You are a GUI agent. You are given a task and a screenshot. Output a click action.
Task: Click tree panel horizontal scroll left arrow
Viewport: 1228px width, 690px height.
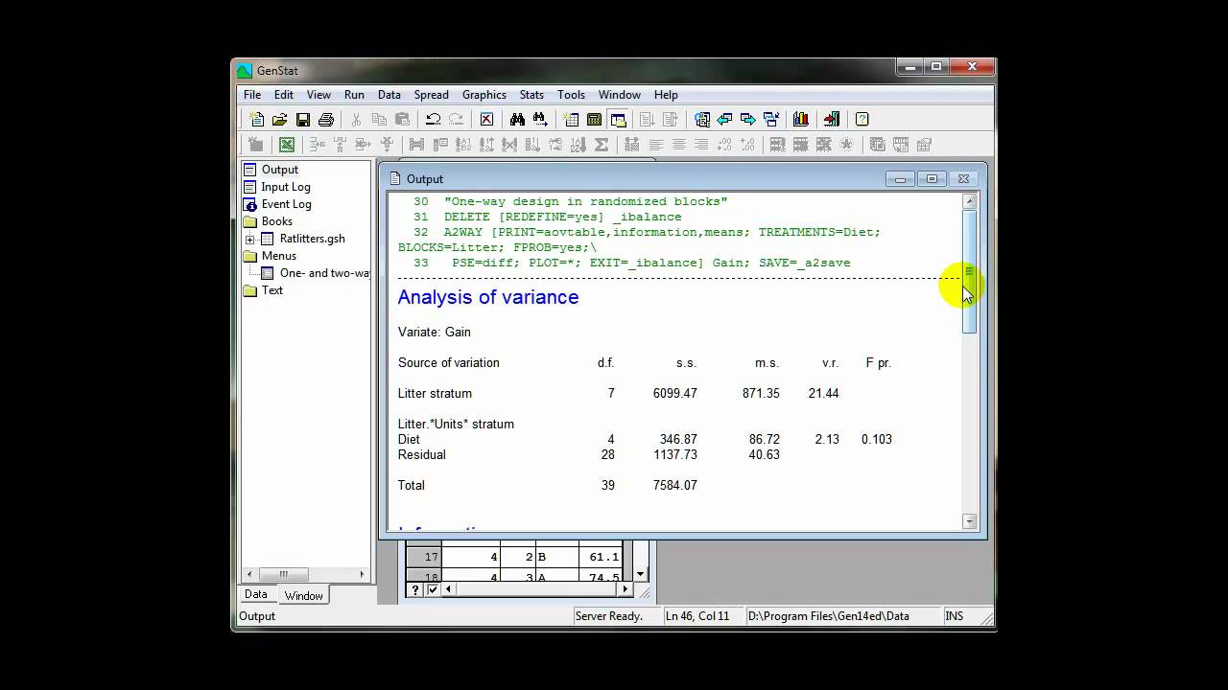click(250, 574)
